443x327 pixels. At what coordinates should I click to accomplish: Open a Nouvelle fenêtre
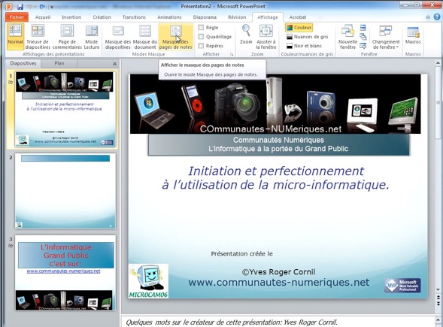point(347,37)
